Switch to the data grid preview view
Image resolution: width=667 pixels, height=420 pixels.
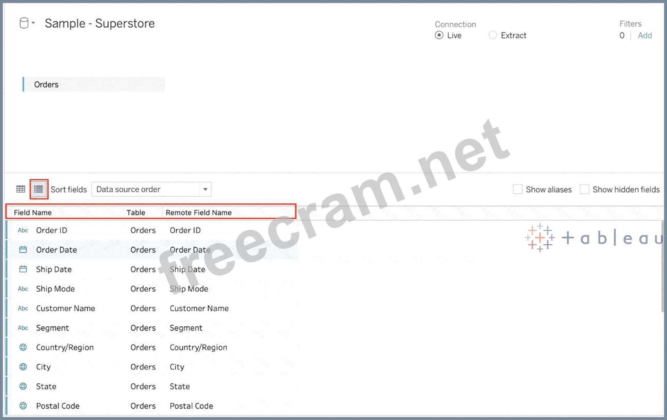click(x=21, y=189)
